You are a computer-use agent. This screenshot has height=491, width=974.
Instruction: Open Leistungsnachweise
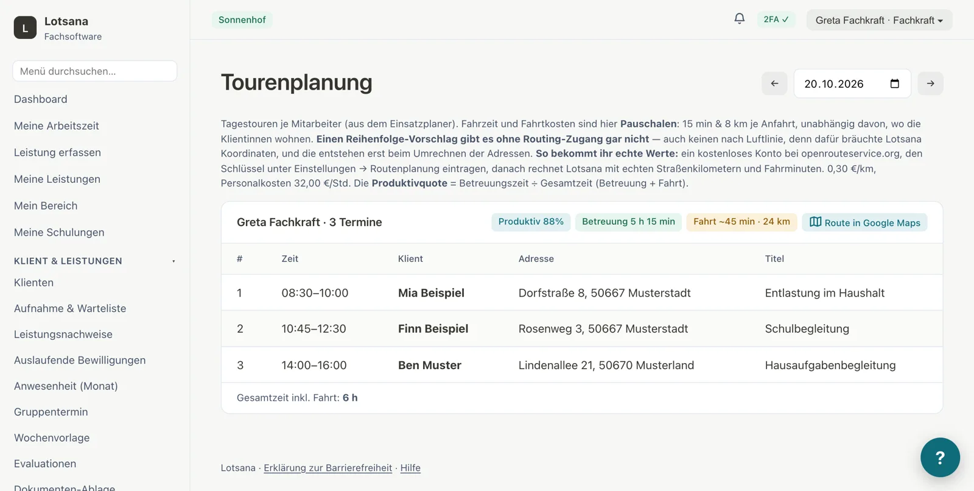pos(63,334)
